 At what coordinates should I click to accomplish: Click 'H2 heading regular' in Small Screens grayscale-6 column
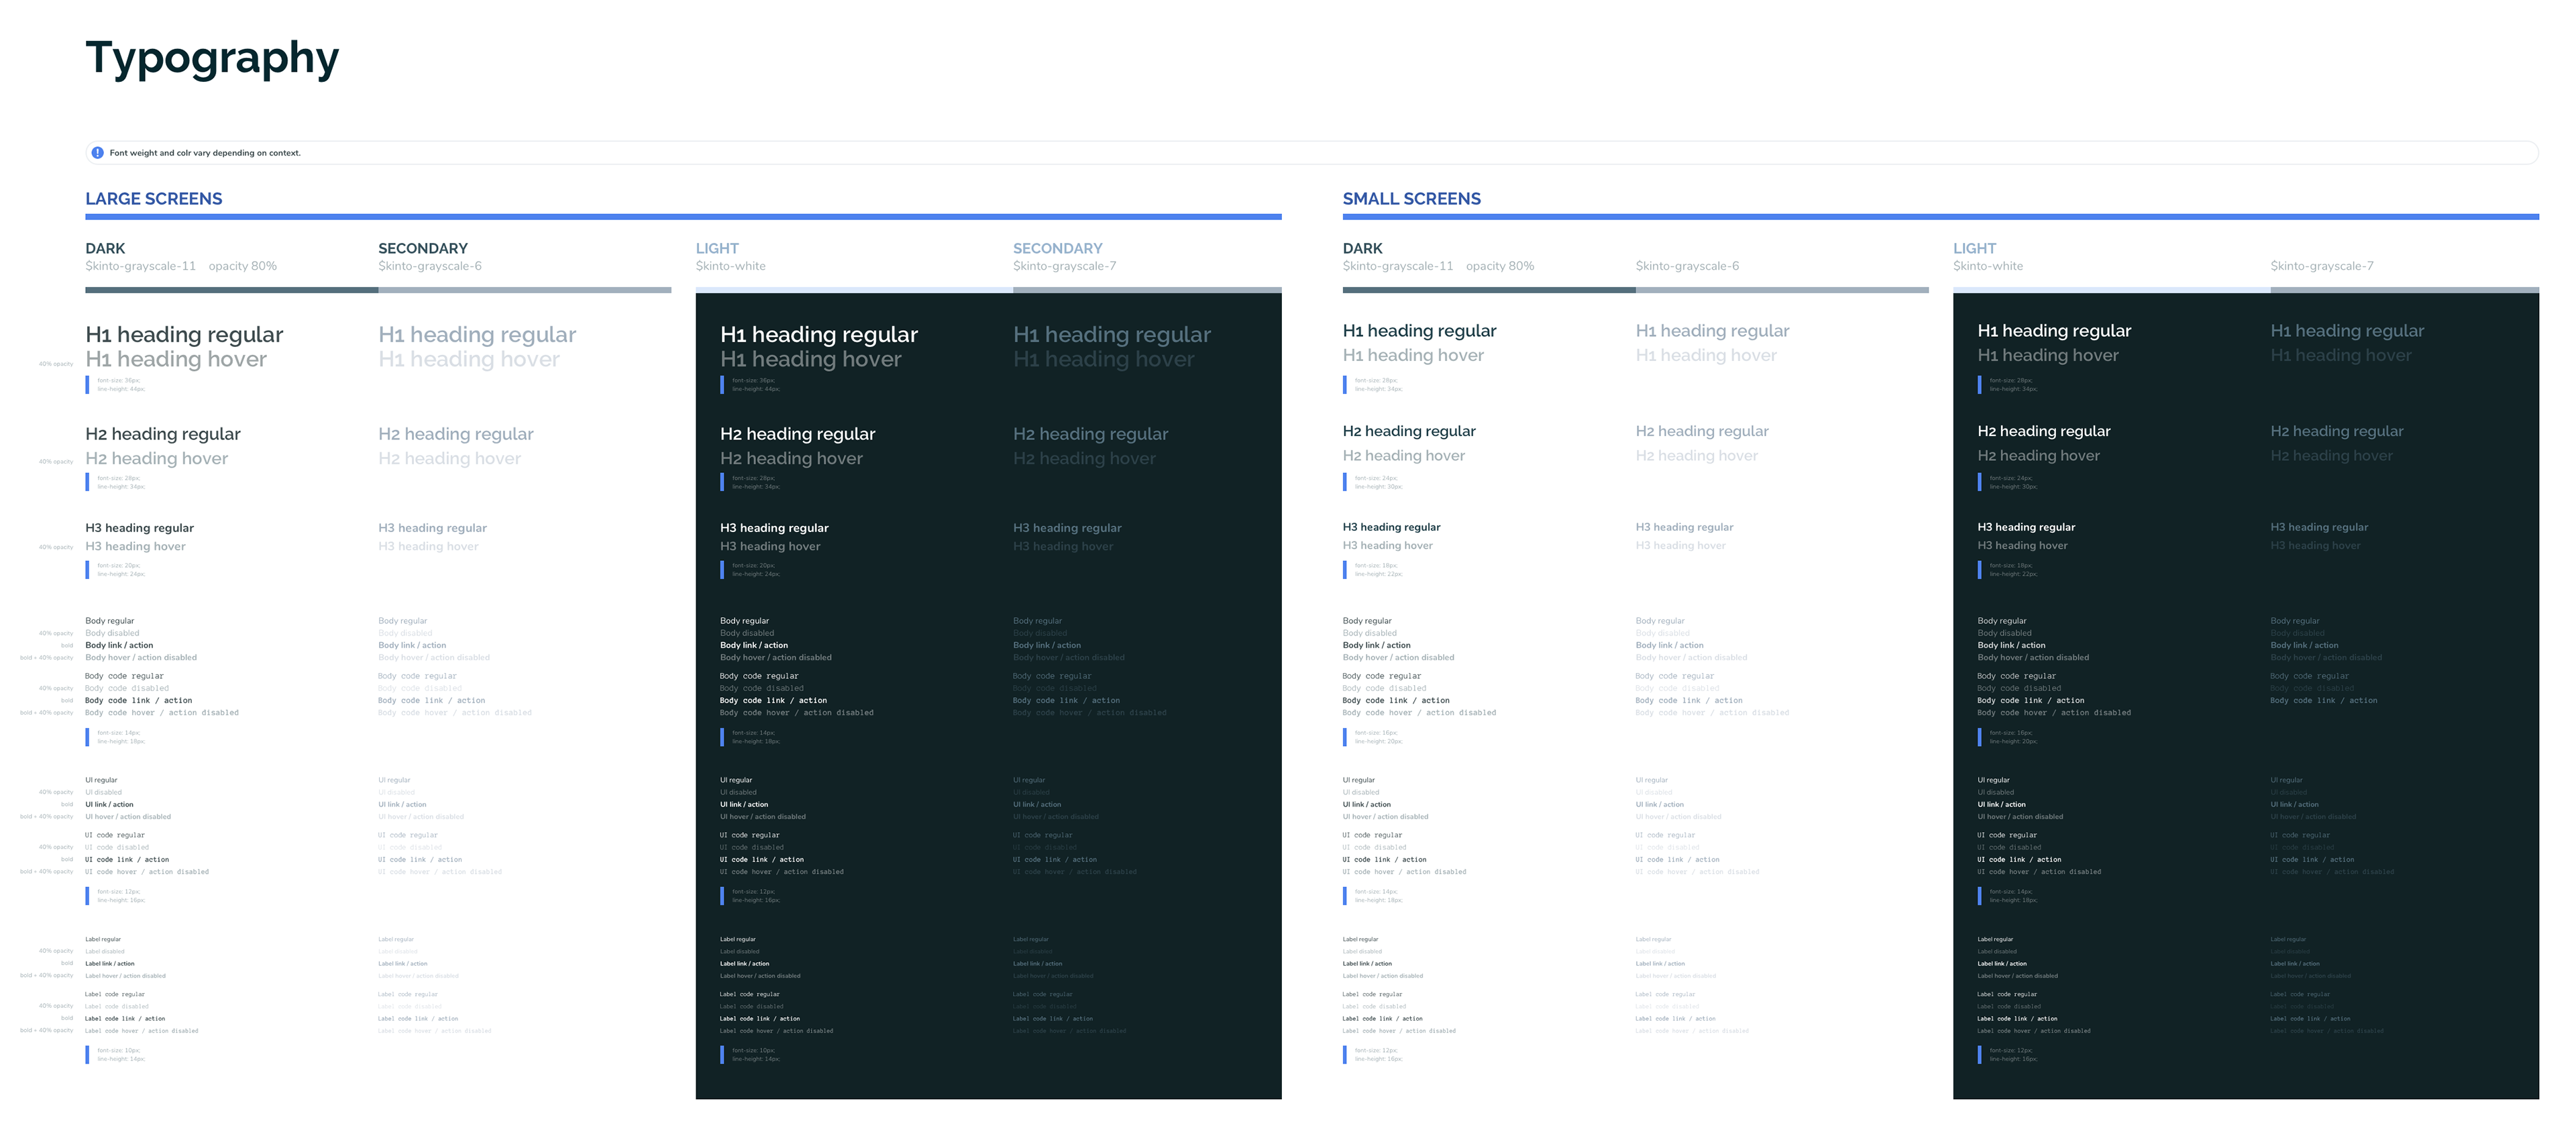(1702, 431)
